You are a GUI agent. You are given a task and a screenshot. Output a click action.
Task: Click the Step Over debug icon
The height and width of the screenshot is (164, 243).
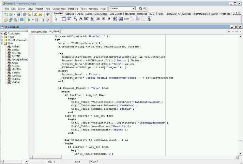coord(47,20)
